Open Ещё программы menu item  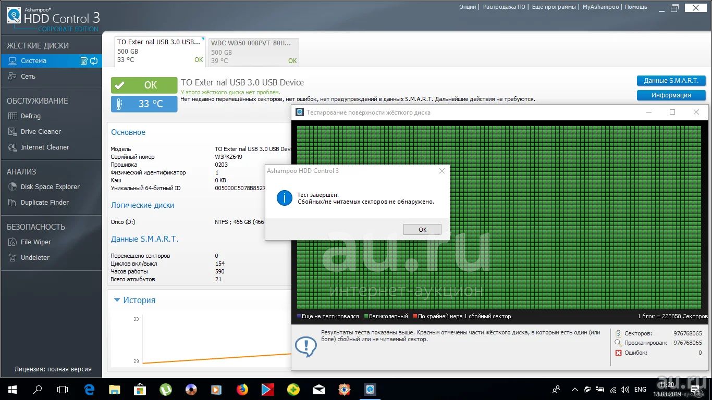(x=554, y=7)
